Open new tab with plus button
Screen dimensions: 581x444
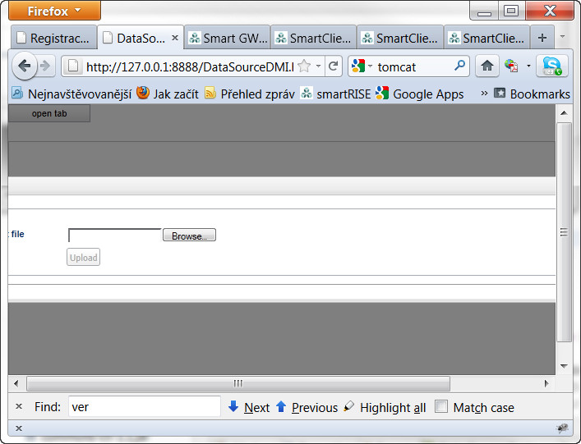coord(542,38)
